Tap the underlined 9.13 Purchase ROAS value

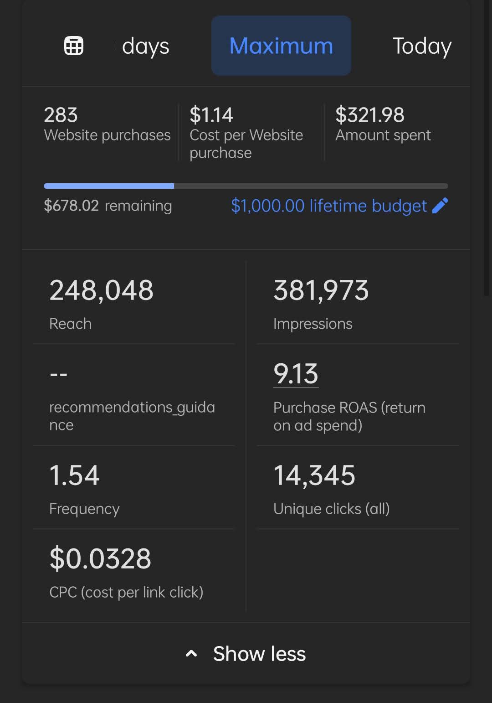point(296,374)
